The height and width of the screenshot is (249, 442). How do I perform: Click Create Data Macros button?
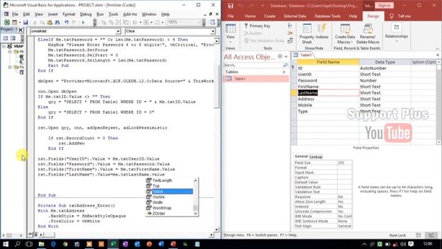pos(345,34)
